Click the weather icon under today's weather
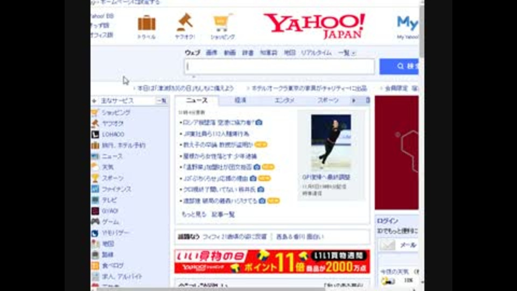This screenshot has width=517, height=291. click(388, 281)
